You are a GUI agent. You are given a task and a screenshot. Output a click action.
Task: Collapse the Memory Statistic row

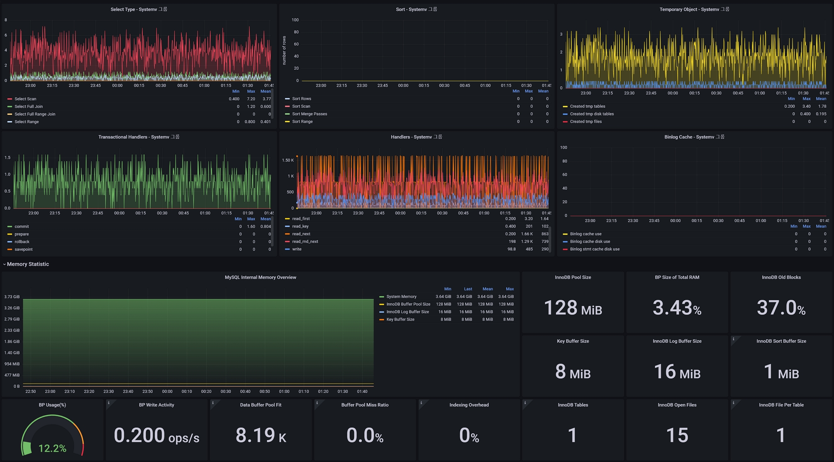tap(27, 264)
